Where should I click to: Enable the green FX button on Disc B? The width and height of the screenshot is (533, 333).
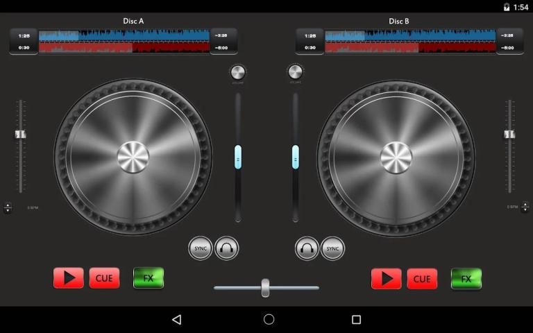click(x=466, y=278)
